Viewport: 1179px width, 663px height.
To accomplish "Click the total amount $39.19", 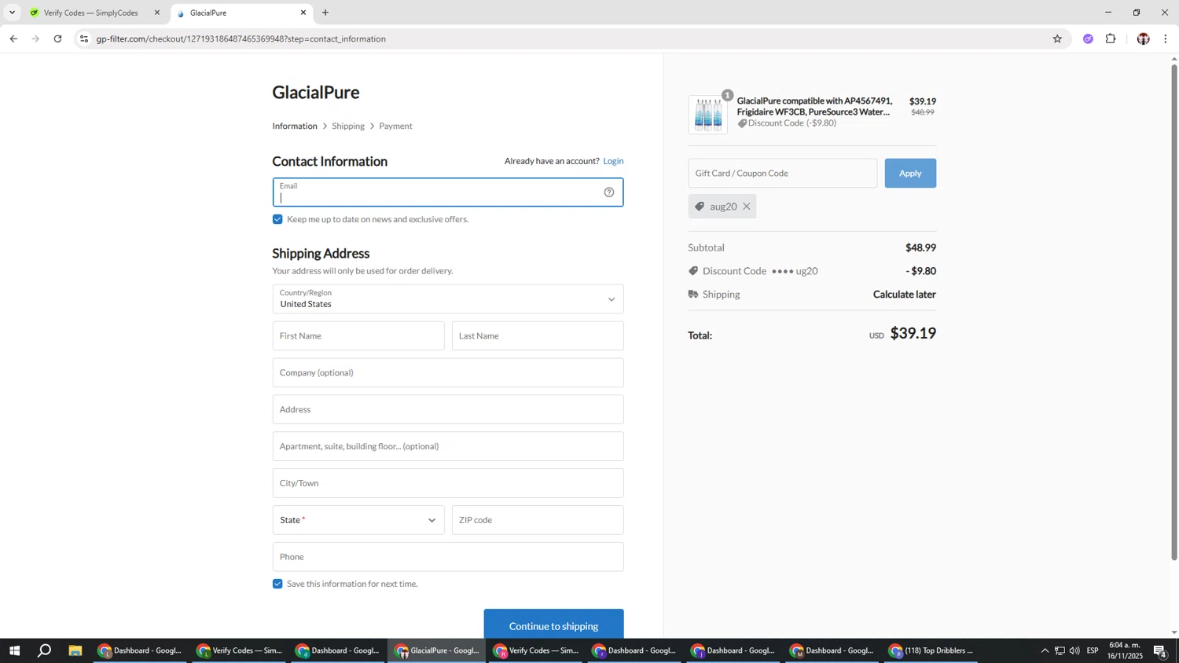I will [x=913, y=333].
